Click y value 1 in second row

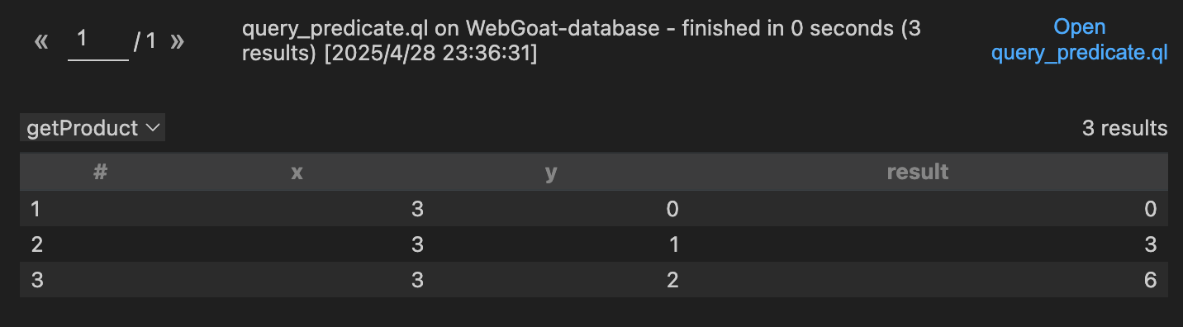(x=672, y=244)
